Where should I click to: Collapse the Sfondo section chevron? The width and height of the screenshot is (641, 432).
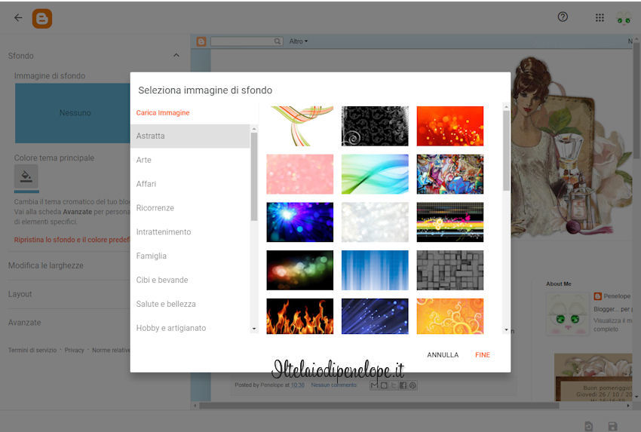click(176, 56)
